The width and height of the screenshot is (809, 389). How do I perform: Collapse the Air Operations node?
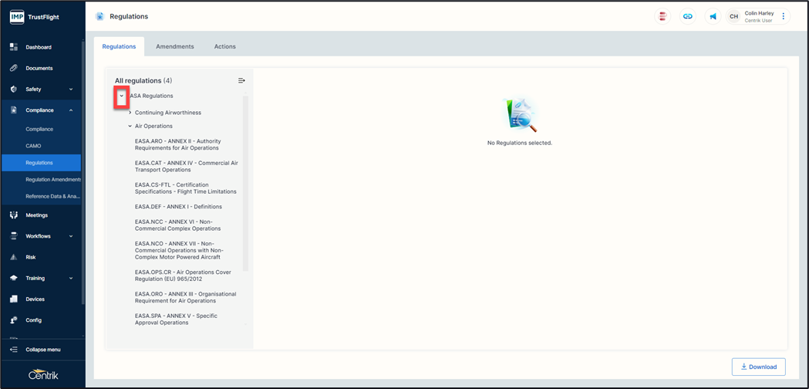coord(130,126)
